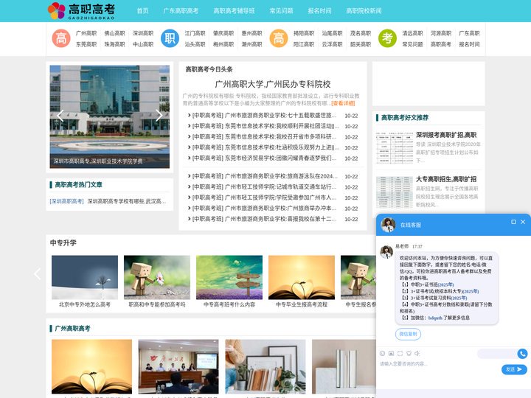The image size is (531, 398).
Task: Open the 广州高职 link
Action: point(86,33)
